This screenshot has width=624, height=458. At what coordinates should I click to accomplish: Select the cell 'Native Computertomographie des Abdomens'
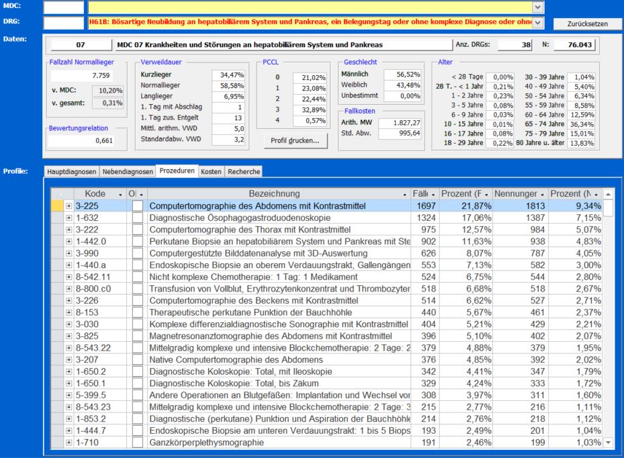[279, 360]
